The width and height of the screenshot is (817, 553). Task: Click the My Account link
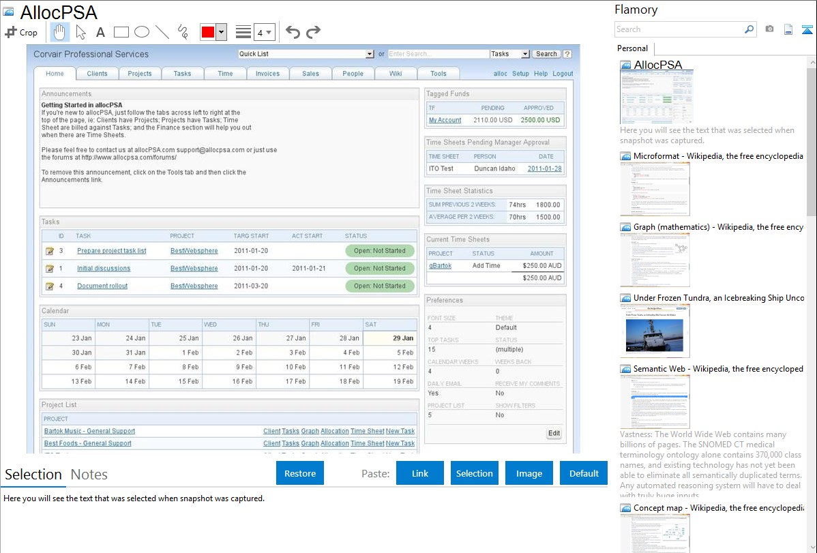(x=445, y=120)
